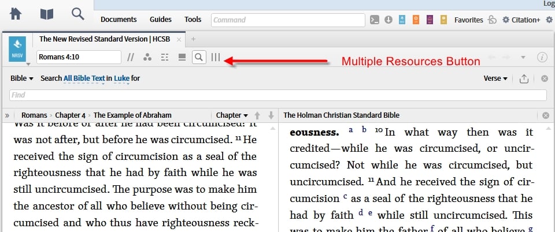
Task: Open the Verse results dropdown
Action: [x=495, y=78]
